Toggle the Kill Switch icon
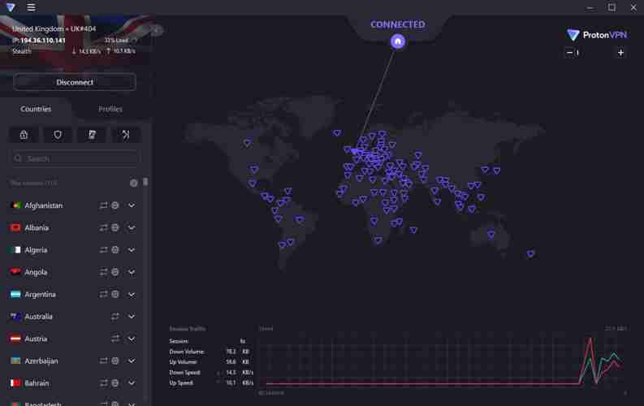 pyautogui.click(x=92, y=135)
